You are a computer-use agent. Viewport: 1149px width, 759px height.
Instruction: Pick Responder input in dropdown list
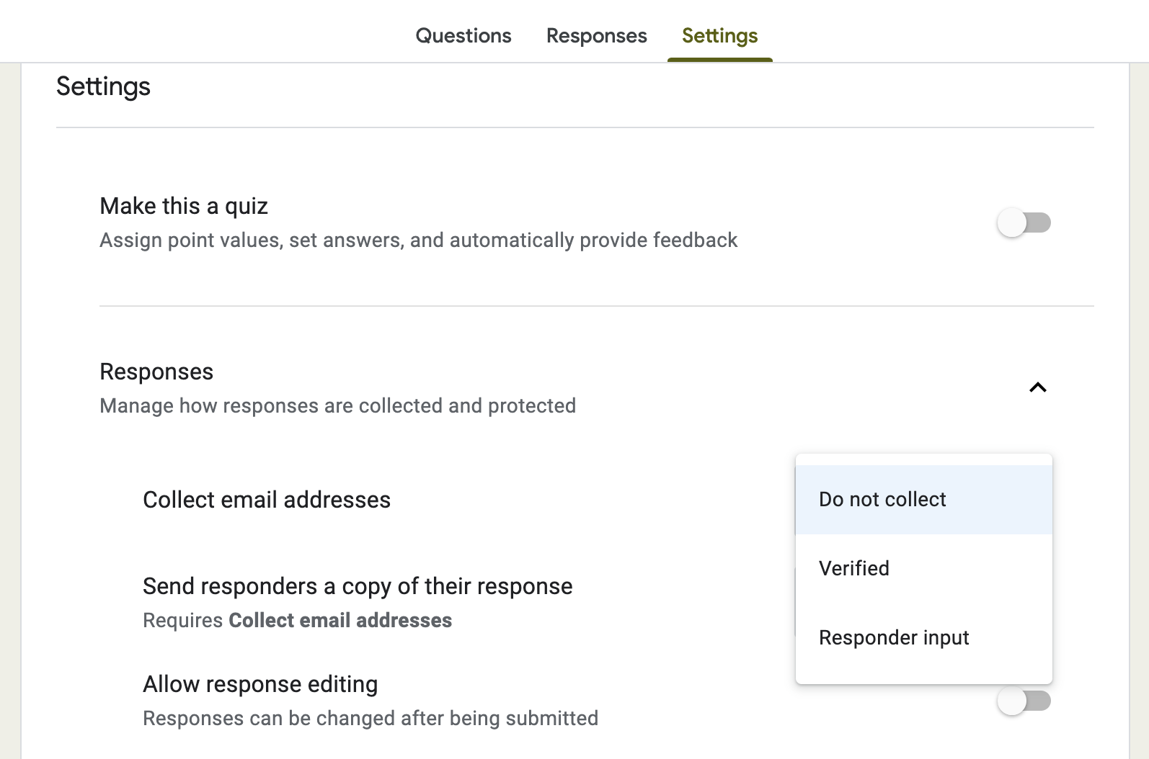click(x=894, y=637)
